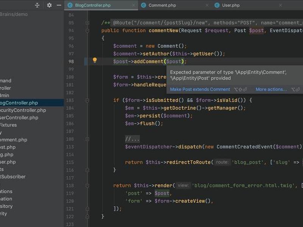Click the persist call on line 105
Screen dimensions: 303x227
pyautogui.click(x=150, y=116)
